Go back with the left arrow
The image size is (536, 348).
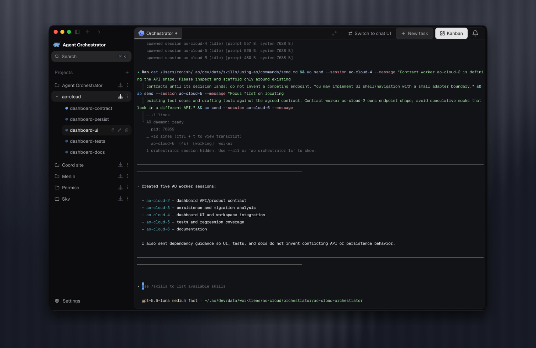88,32
